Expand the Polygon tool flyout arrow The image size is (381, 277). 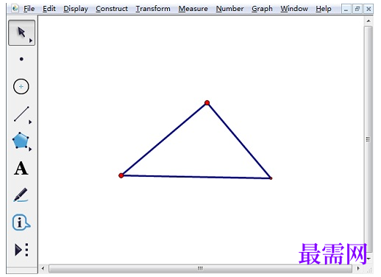(x=30, y=149)
